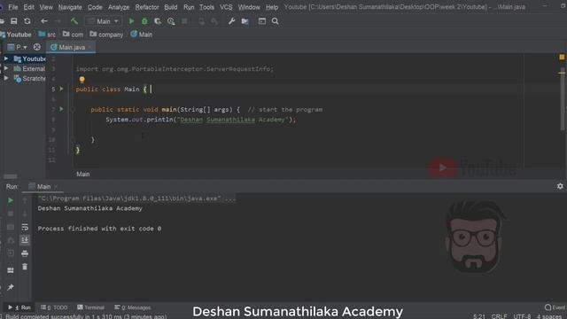The width and height of the screenshot is (567, 319).
Task: Open Search Everywhere magnifier icon
Action: (276, 21)
